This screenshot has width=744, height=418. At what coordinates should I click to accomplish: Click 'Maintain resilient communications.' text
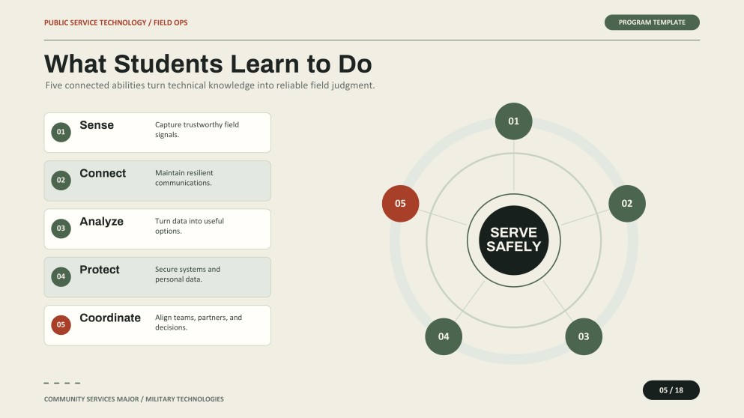pyautogui.click(x=184, y=178)
